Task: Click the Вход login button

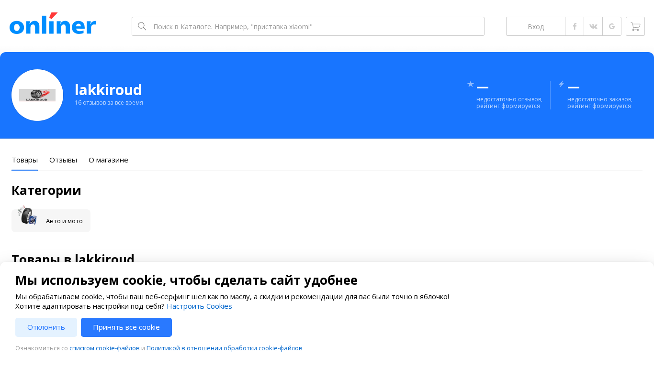Action: click(536, 26)
